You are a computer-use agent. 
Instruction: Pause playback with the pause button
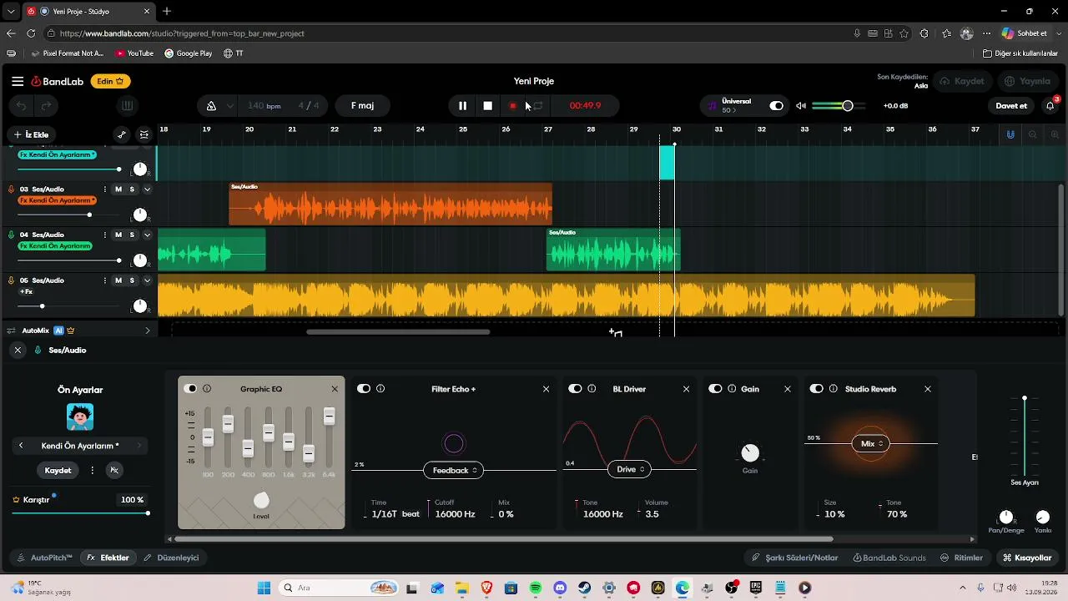462,106
